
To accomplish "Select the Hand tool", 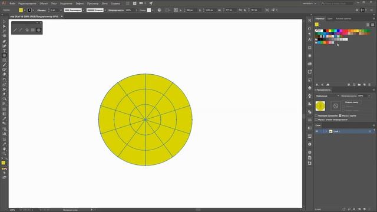I will (x=4, y=149).
